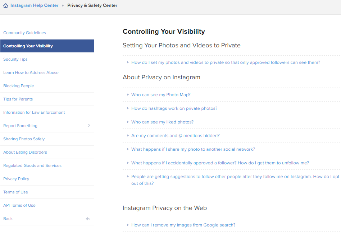Expand the set photos to private question

point(225,62)
